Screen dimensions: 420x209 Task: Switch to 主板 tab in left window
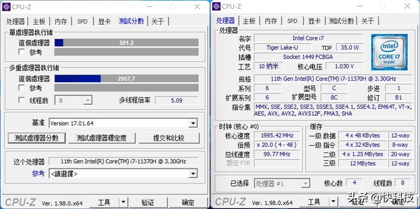tap(39, 21)
